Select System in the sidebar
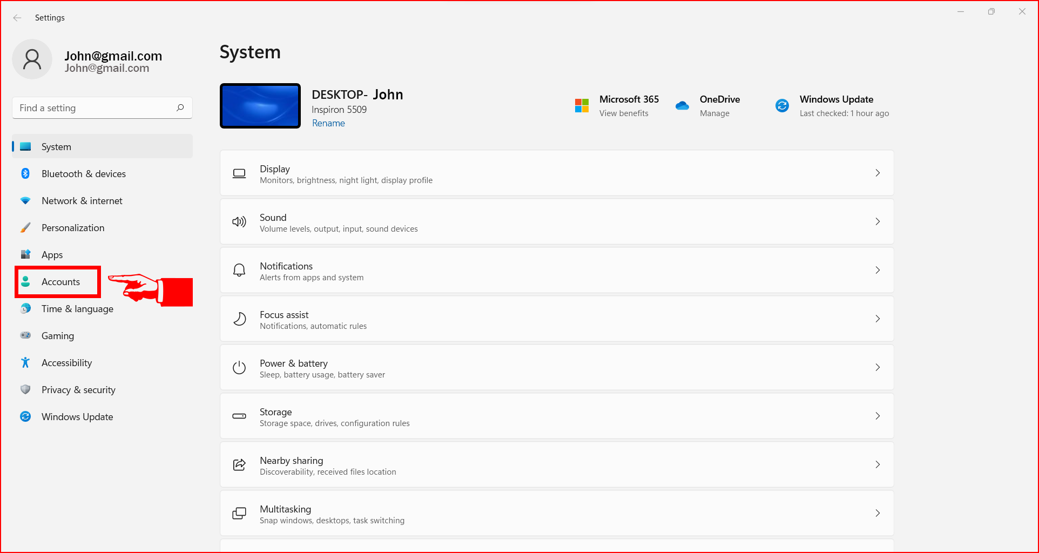 pos(56,146)
